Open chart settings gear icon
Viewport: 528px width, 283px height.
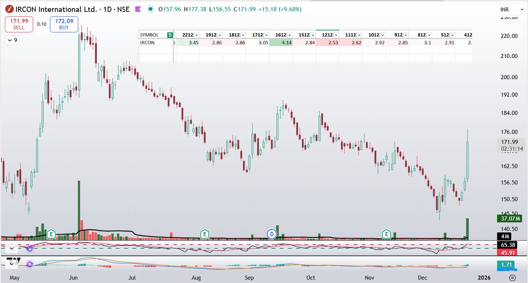(x=512, y=278)
